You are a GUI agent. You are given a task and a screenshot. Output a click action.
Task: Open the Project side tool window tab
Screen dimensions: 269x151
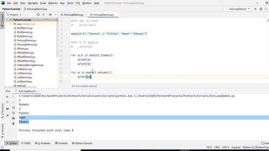[x=2, y=20]
